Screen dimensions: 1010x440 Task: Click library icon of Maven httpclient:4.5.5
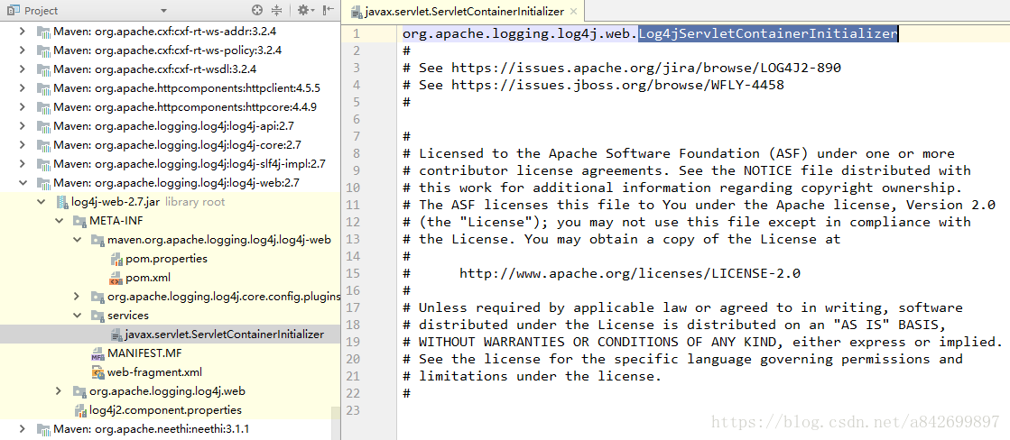coord(44,87)
